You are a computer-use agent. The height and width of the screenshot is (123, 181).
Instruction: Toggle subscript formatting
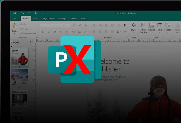pos(61,32)
